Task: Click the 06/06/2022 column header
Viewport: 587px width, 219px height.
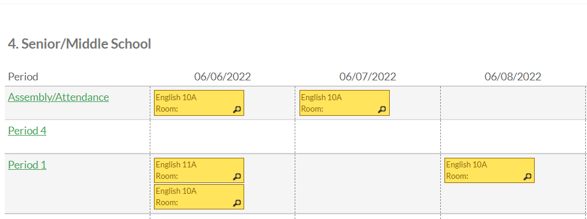Action: tap(223, 77)
